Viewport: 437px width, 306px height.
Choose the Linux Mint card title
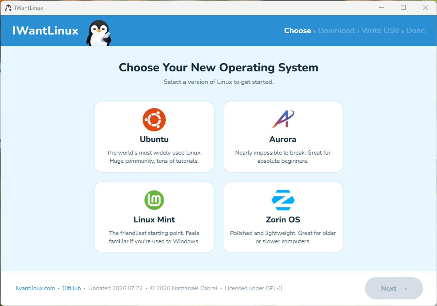[x=154, y=219]
